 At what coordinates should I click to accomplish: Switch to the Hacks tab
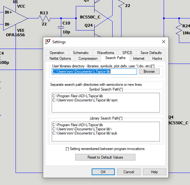click(x=157, y=58)
